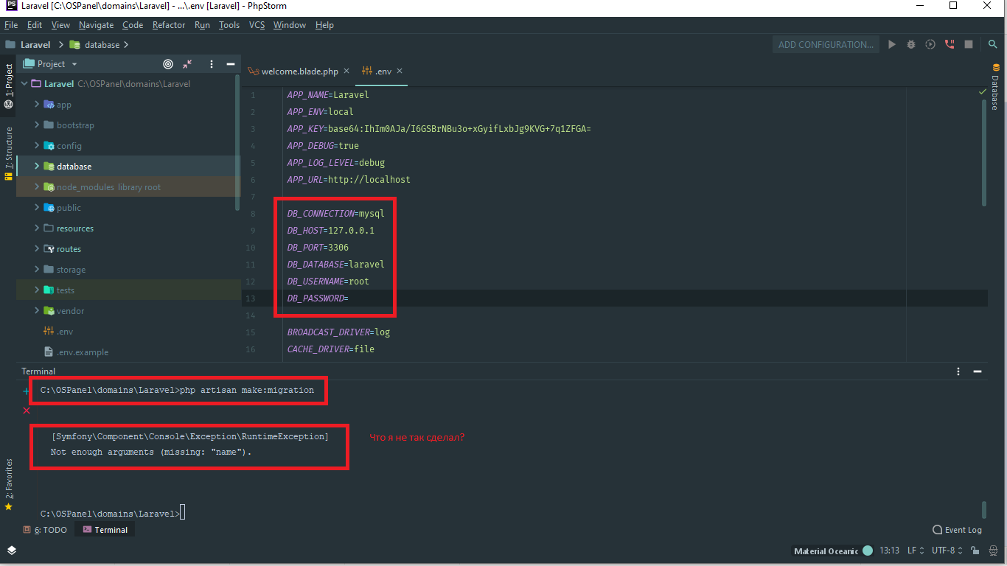Open the 2: Favorites side tool tab
This screenshot has width=1007, height=566.
click(x=9, y=484)
